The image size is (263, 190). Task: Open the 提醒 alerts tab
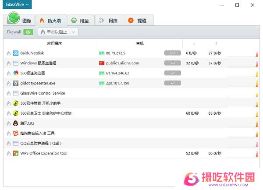(x=139, y=21)
